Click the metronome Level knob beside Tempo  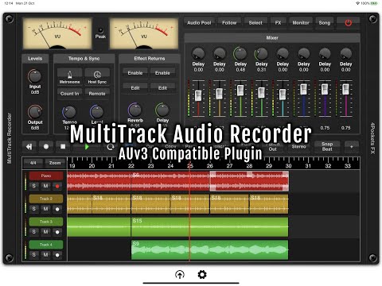(x=97, y=112)
